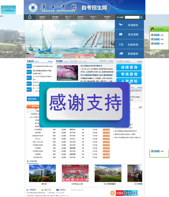This screenshot has width=169, height=197.
Task: Click the QQ penguin icon beside 在线客服
Action: 152,29
